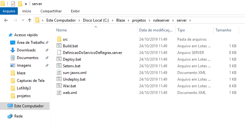
Task: Click the blaze folder icon in sidebar
Action: (13, 73)
